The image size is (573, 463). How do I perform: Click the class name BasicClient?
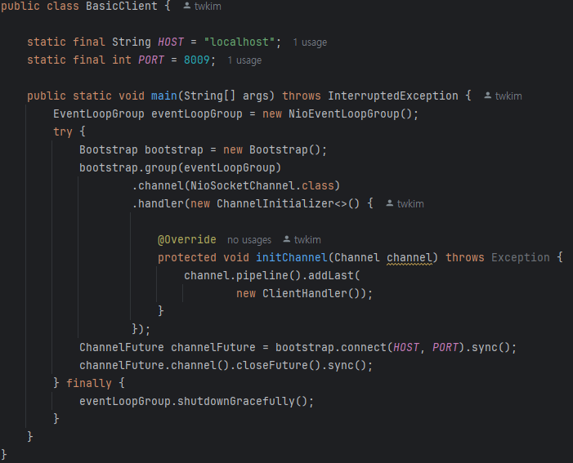[121, 7]
